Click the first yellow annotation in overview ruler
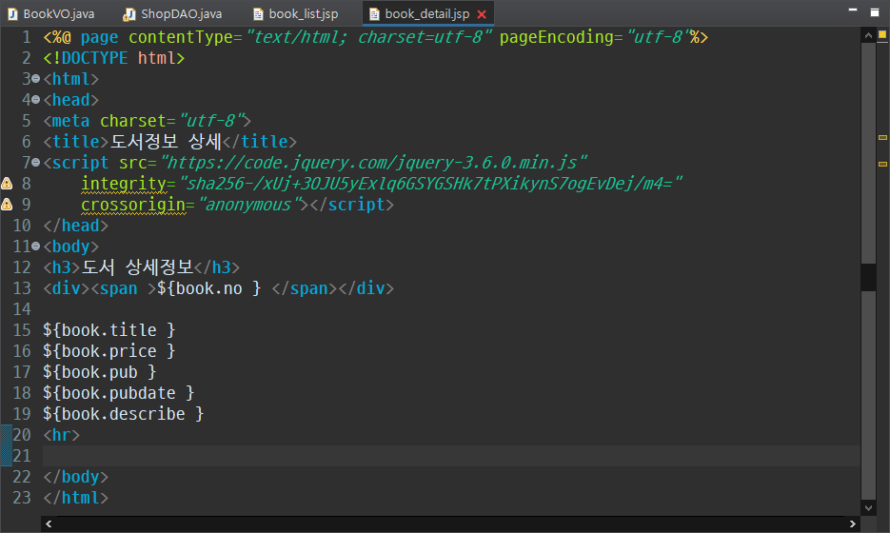Image resolution: width=890 pixels, height=533 pixels. click(882, 137)
